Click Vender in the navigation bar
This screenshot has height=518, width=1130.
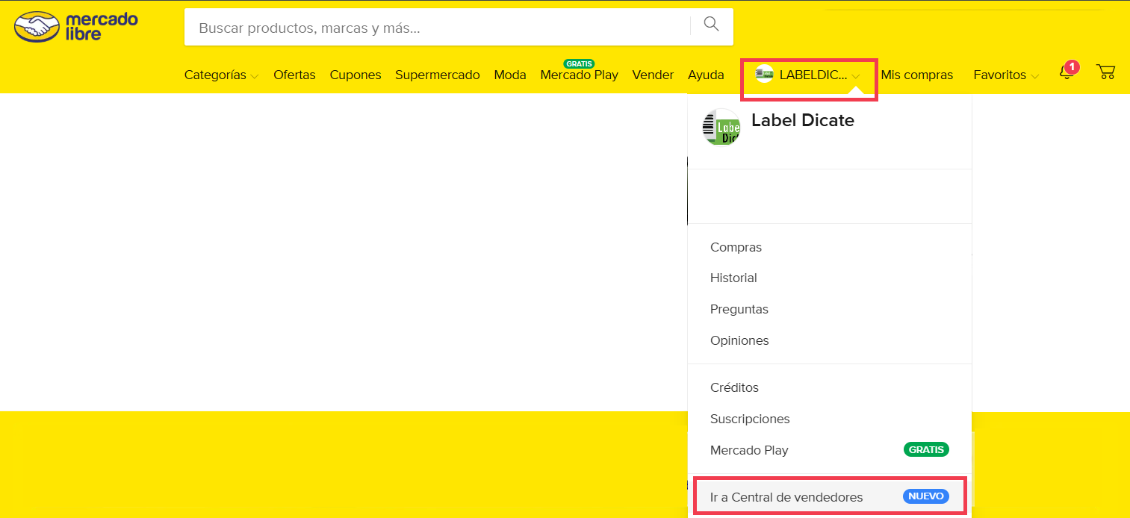653,75
